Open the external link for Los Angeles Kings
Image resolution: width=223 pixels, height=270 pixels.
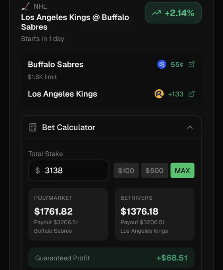tap(192, 94)
